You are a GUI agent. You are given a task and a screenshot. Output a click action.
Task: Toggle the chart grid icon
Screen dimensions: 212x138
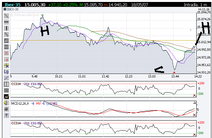click(x=6, y=91)
